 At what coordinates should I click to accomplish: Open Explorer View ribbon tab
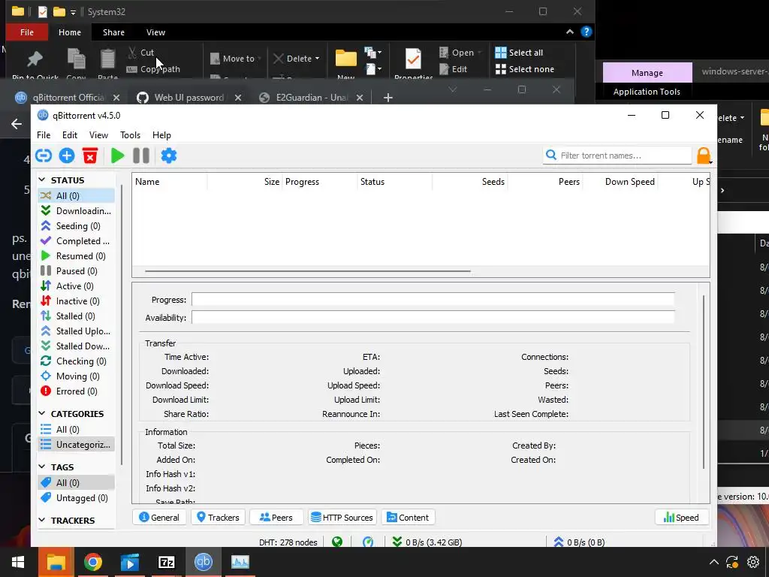(x=155, y=32)
